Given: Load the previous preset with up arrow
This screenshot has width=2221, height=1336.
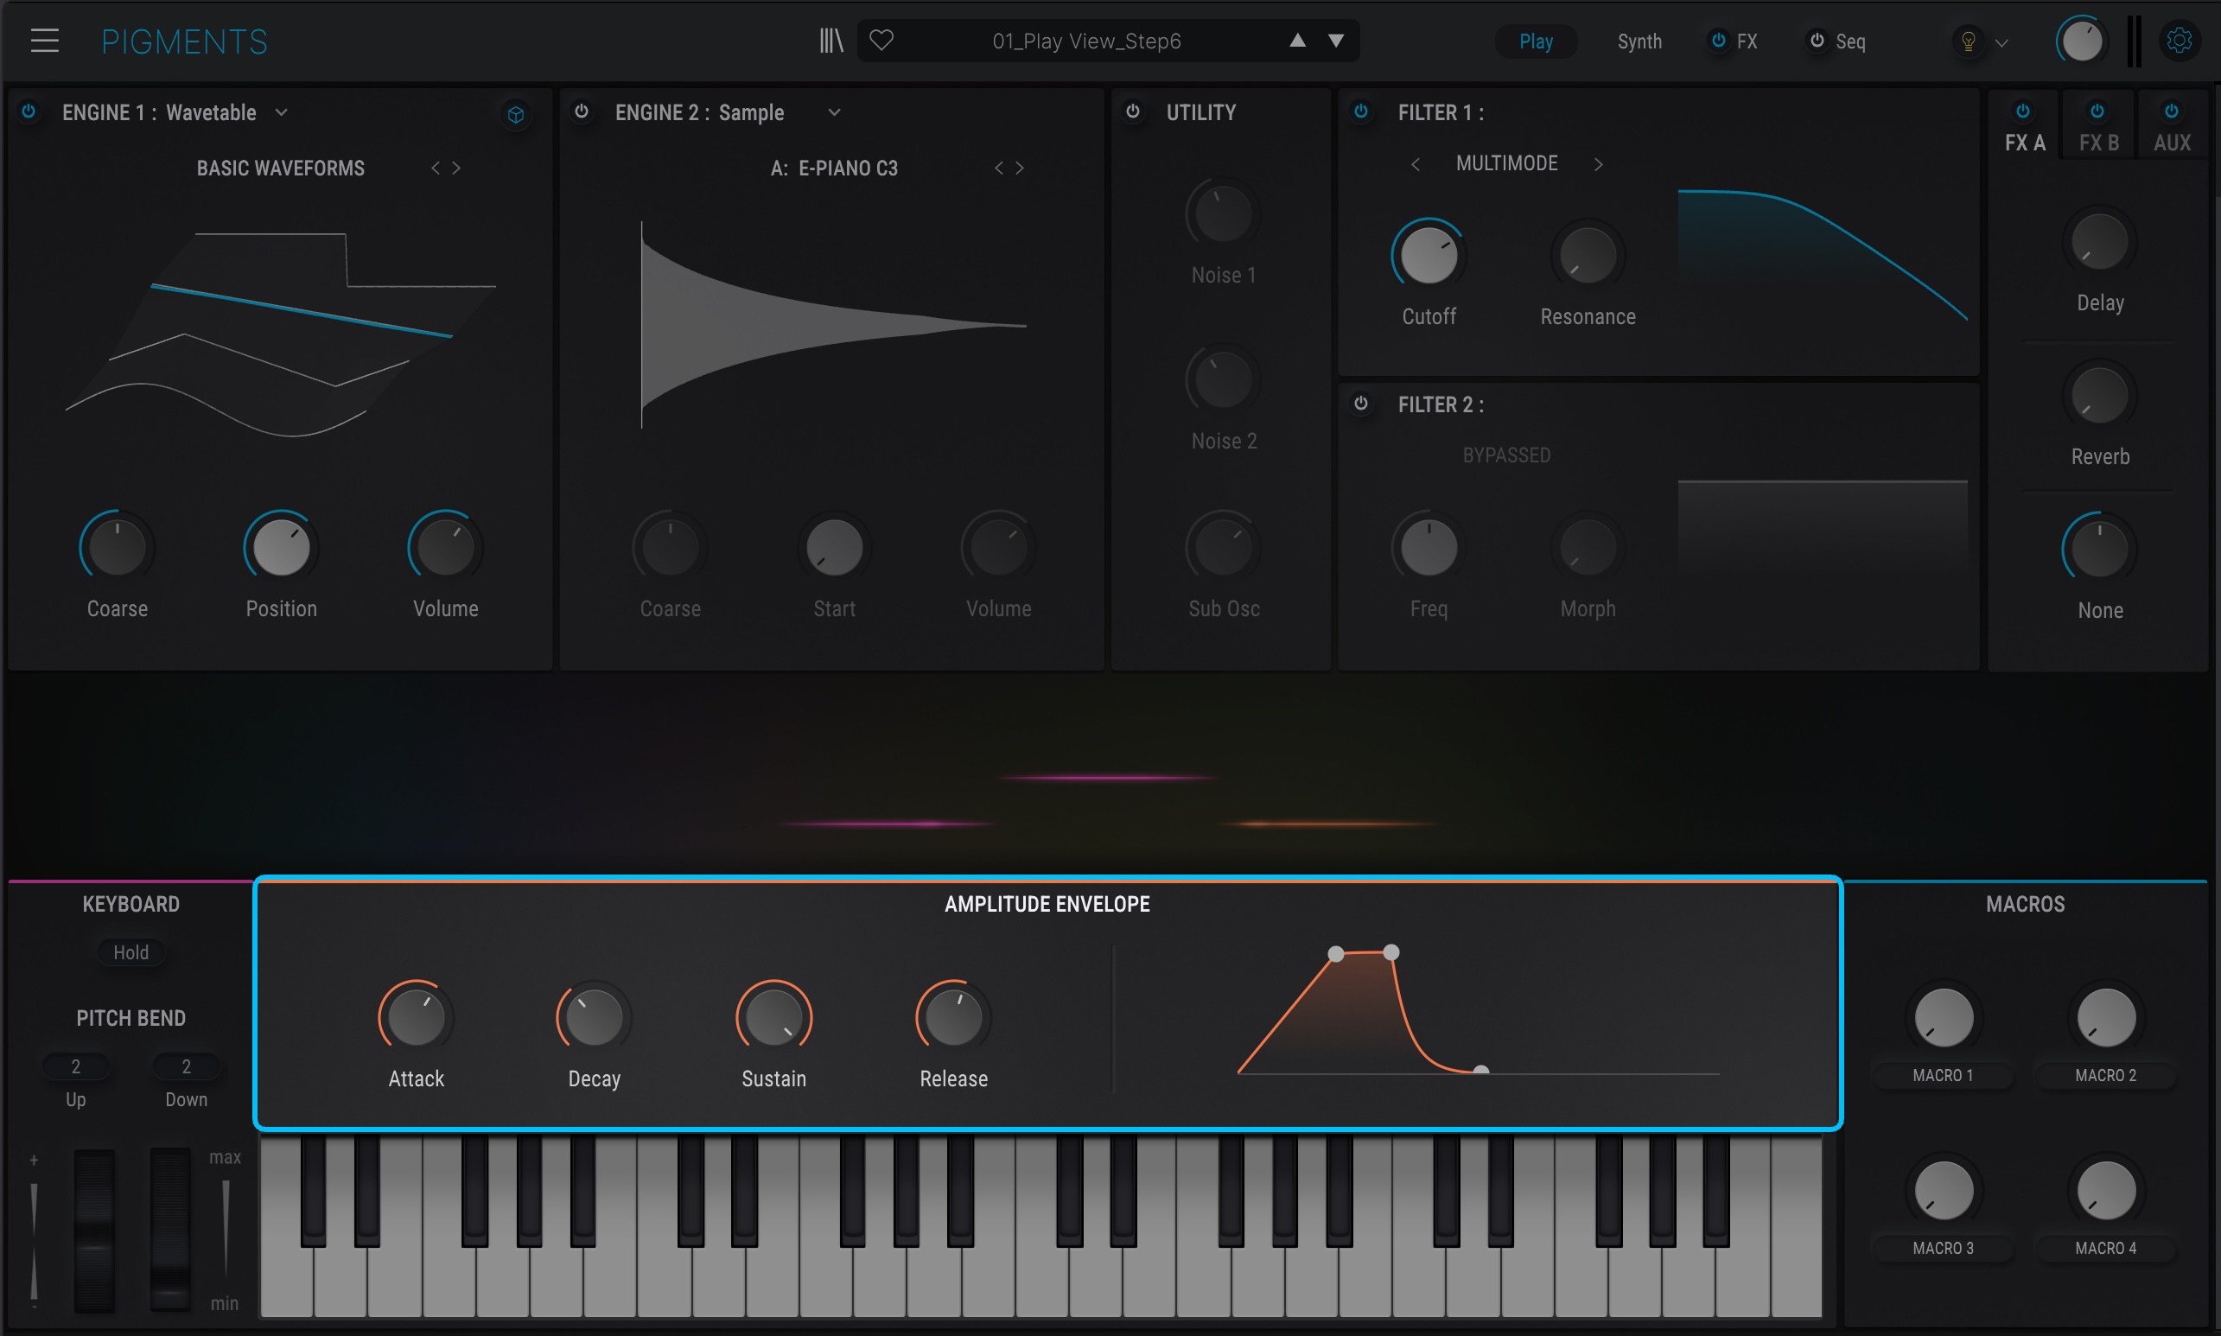Looking at the screenshot, I should pyautogui.click(x=1297, y=41).
